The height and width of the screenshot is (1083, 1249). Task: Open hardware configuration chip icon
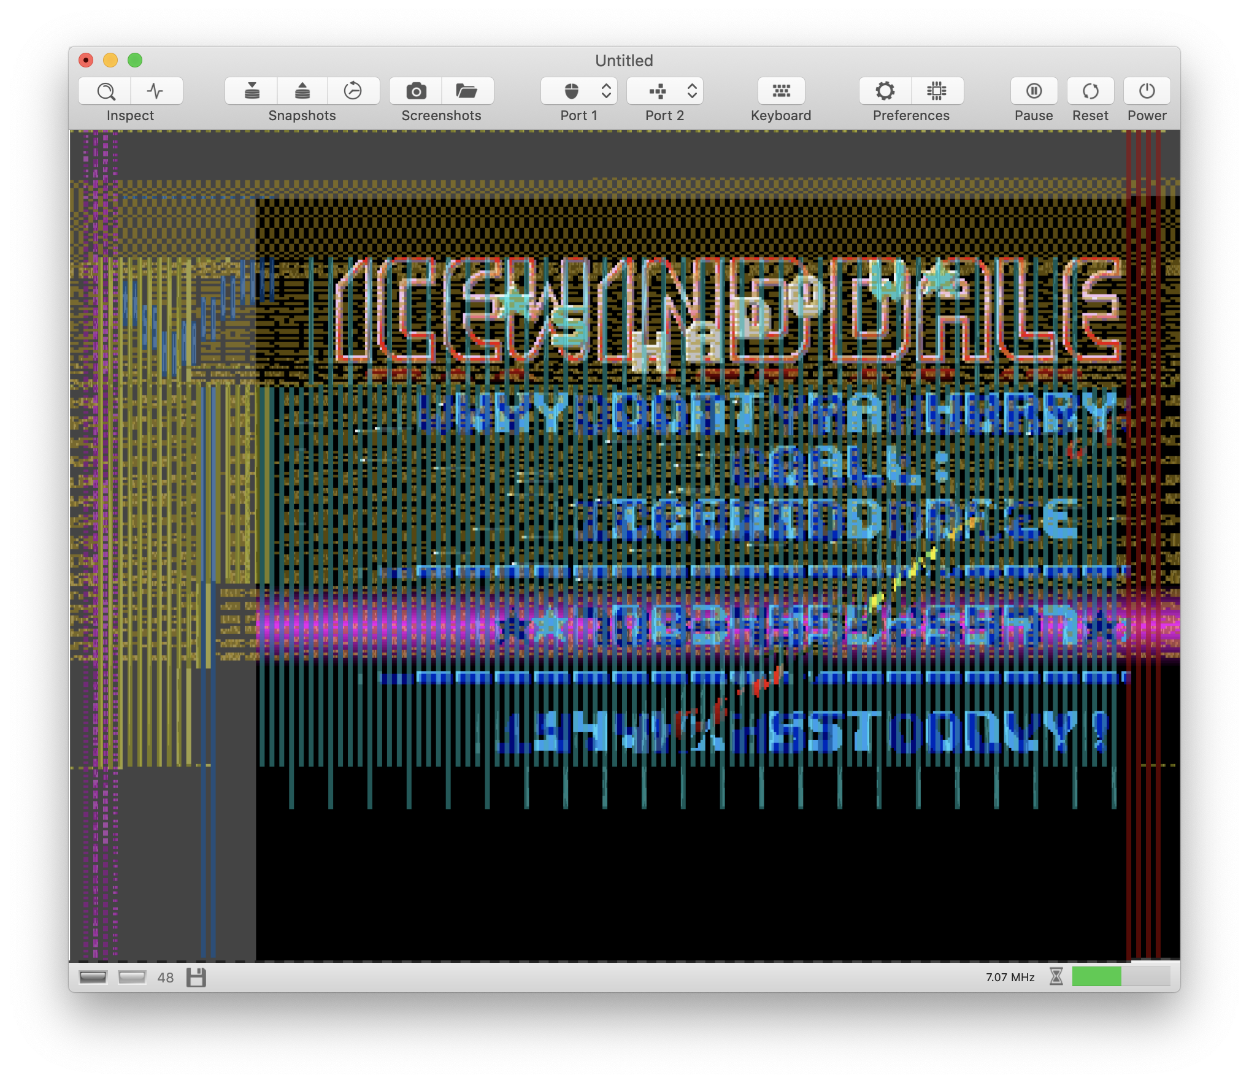(937, 91)
